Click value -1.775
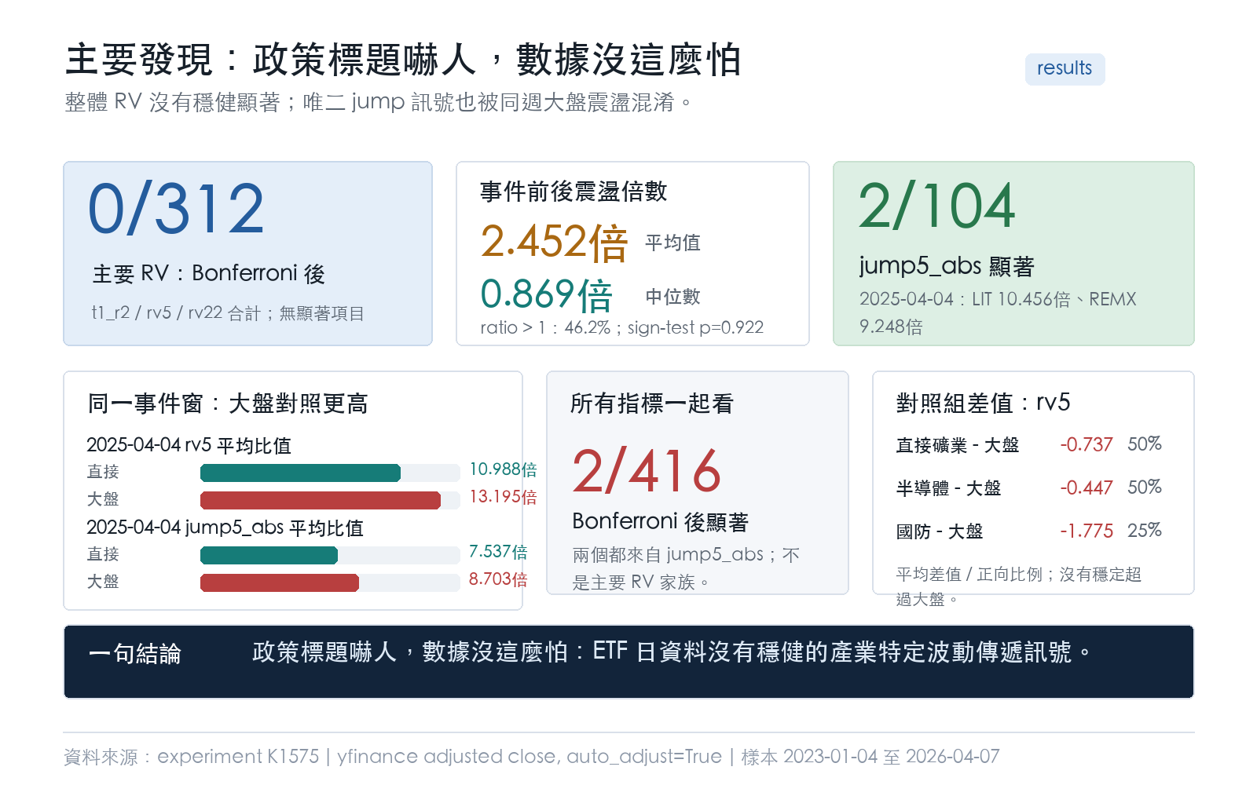Image resolution: width=1257 pixels, height=785 pixels. click(x=1087, y=531)
